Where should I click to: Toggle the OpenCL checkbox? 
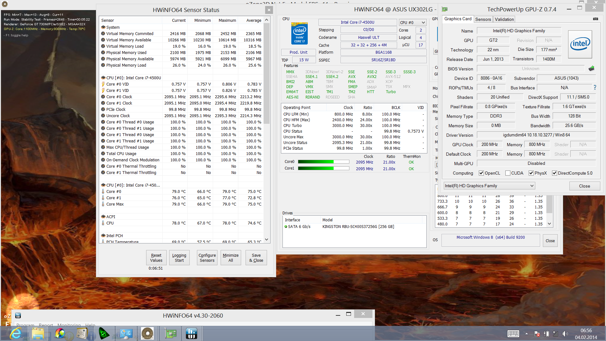pyautogui.click(x=481, y=173)
